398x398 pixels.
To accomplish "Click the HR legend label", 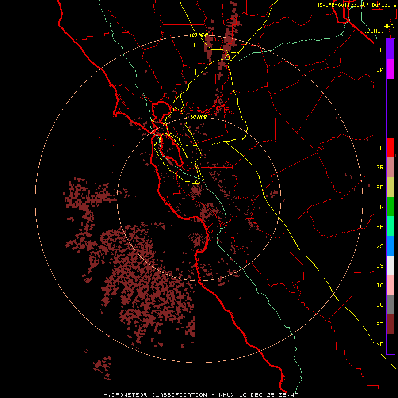I will point(379,207).
